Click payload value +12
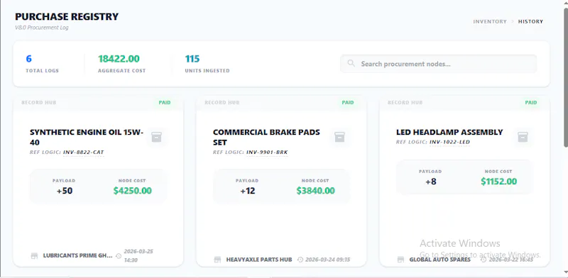Screen dimensions: 568x278 pyautogui.click(x=247, y=191)
